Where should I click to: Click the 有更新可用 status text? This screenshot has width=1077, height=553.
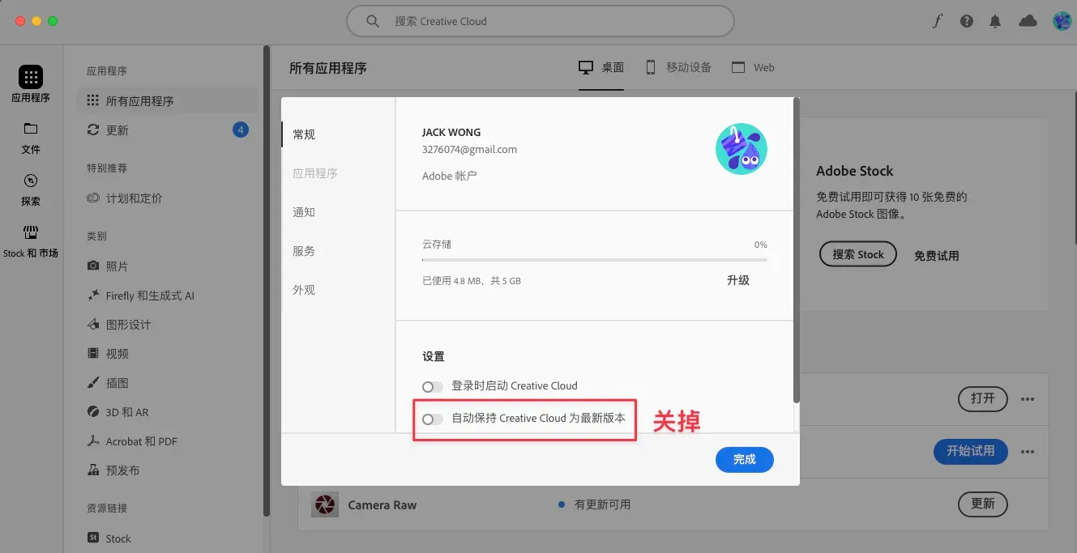click(x=602, y=504)
